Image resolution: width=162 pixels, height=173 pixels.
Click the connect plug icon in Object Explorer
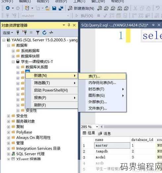[18, 32]
